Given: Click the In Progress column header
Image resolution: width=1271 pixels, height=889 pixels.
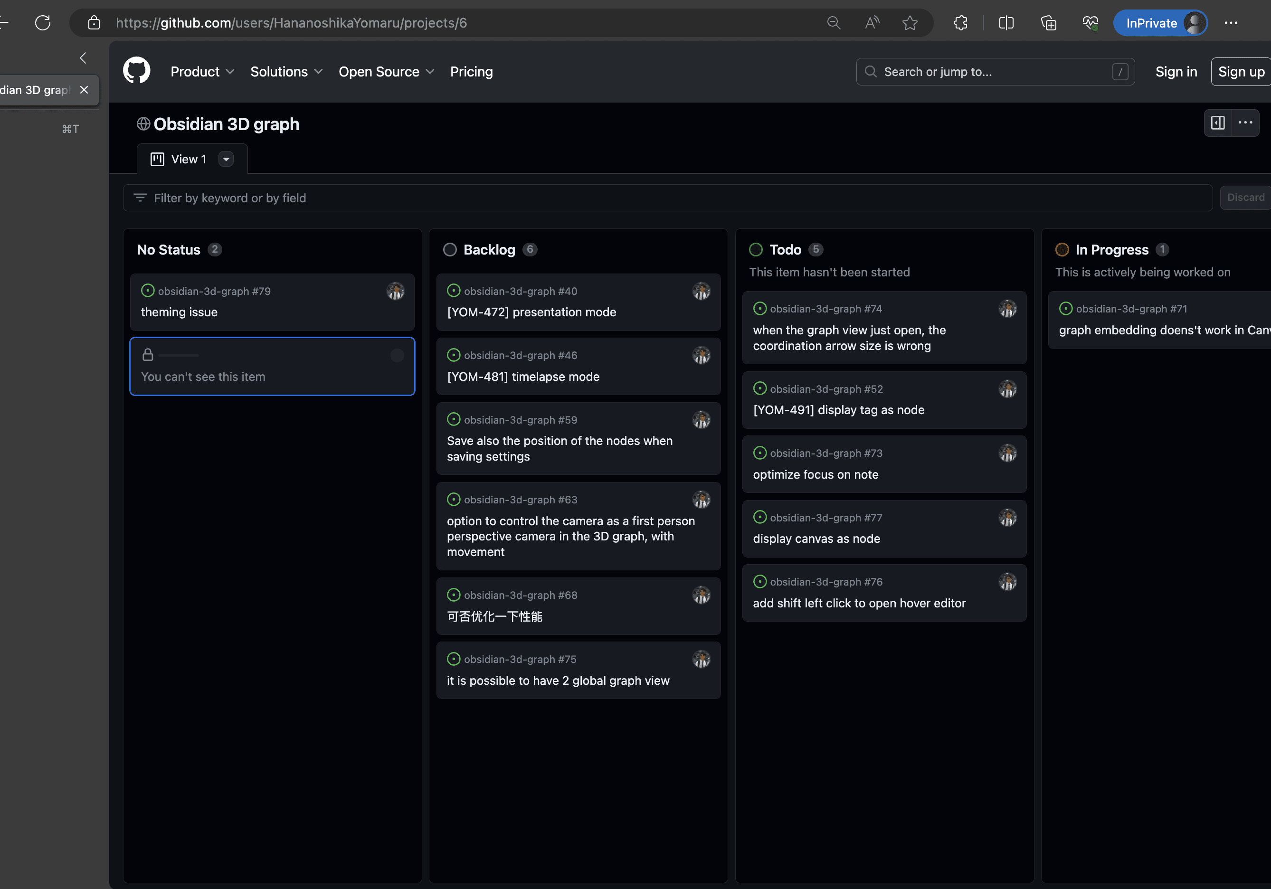Looking at the screenshot, I should [1111, 250].
